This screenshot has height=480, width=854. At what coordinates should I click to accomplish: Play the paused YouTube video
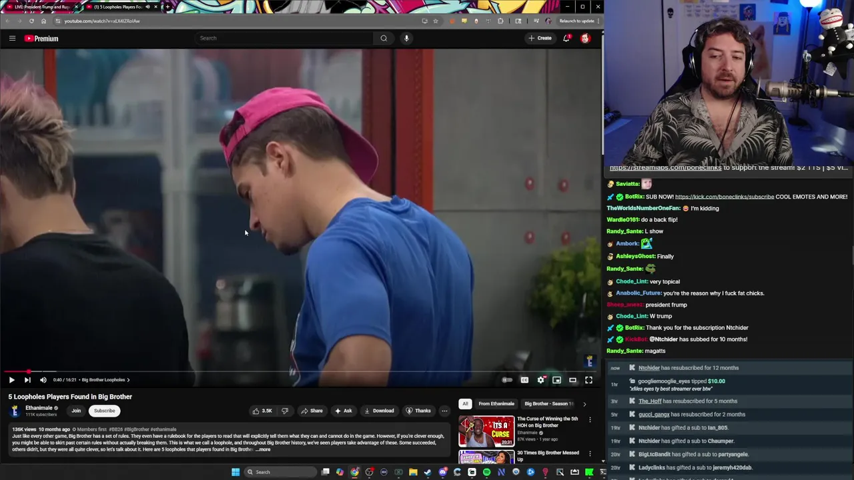click(11, 380)
